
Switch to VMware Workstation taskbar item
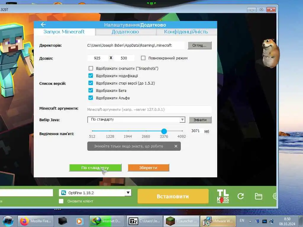[x=218, y=221]
